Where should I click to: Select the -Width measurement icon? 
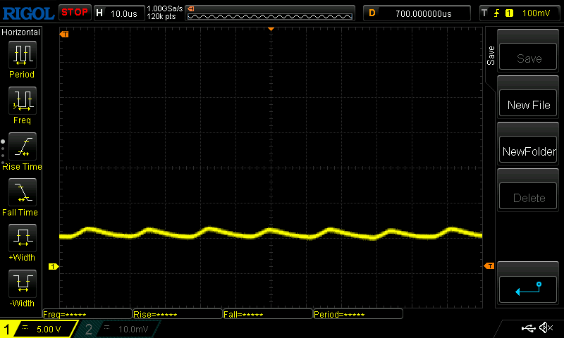click(22, 284)
